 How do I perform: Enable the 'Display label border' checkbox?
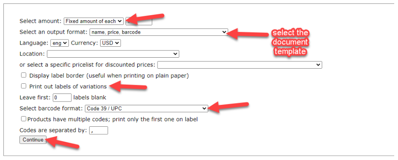24,75
